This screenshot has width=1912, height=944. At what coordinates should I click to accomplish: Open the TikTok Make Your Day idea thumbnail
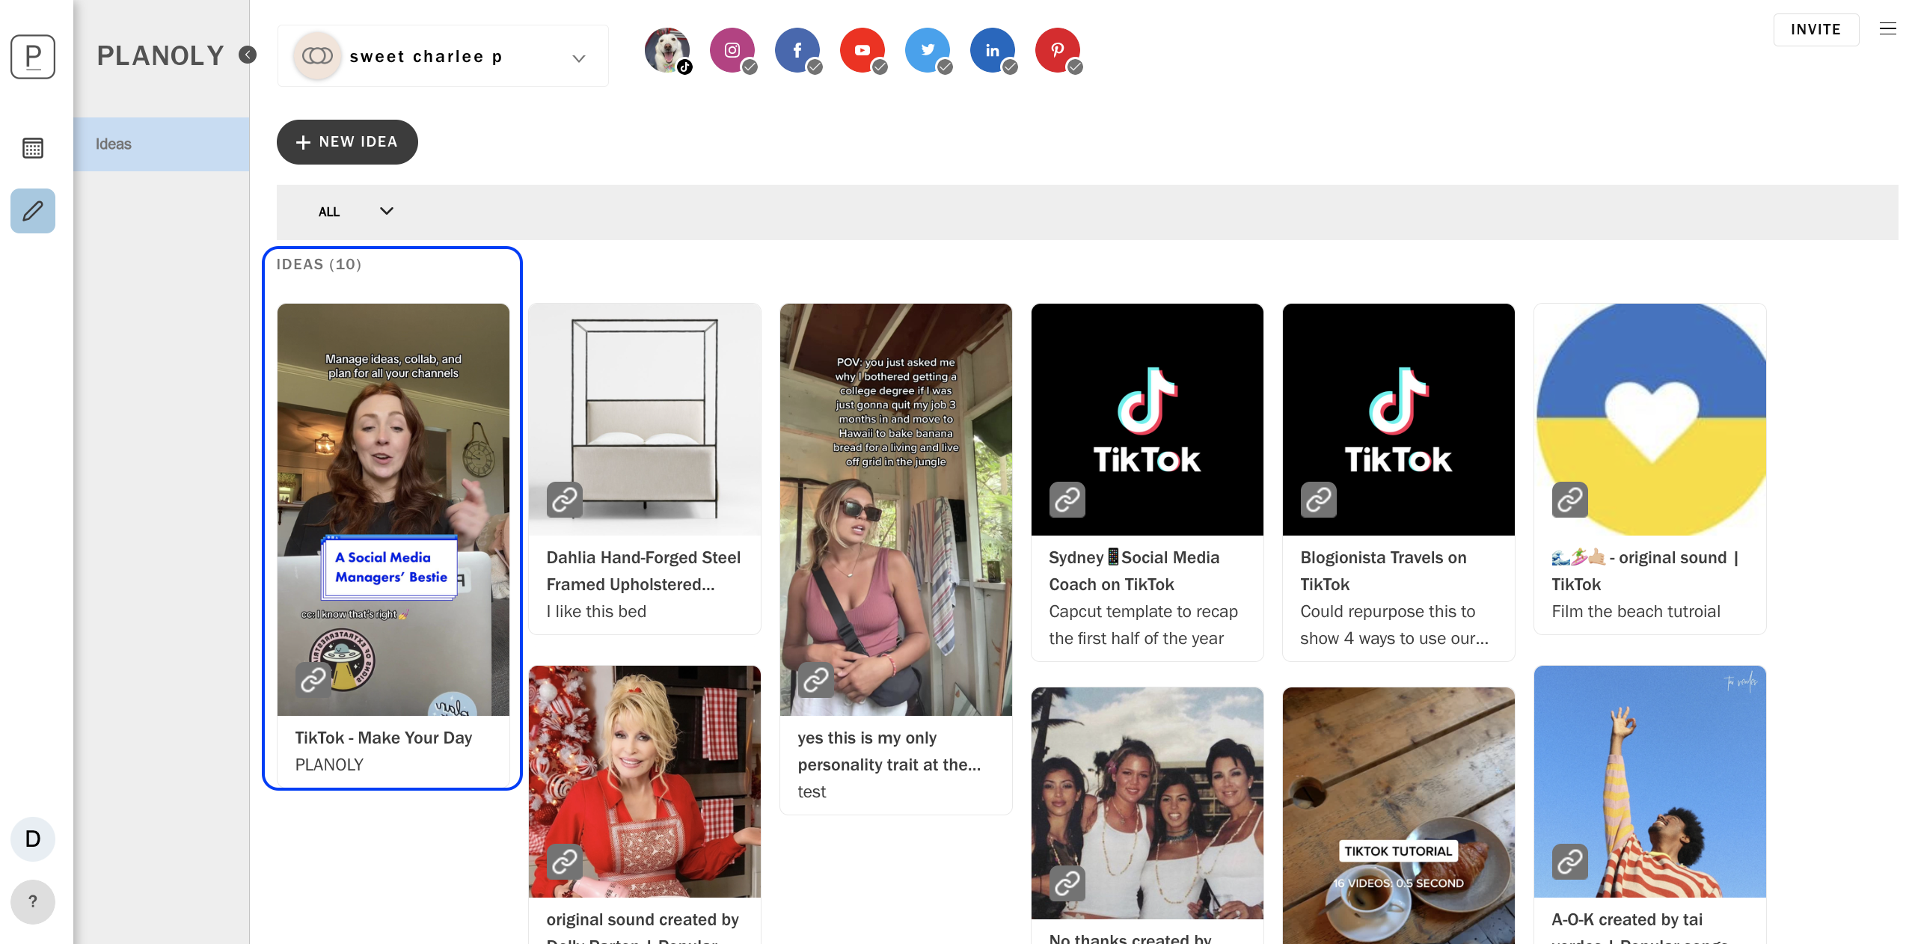click(x=393, y=509)
